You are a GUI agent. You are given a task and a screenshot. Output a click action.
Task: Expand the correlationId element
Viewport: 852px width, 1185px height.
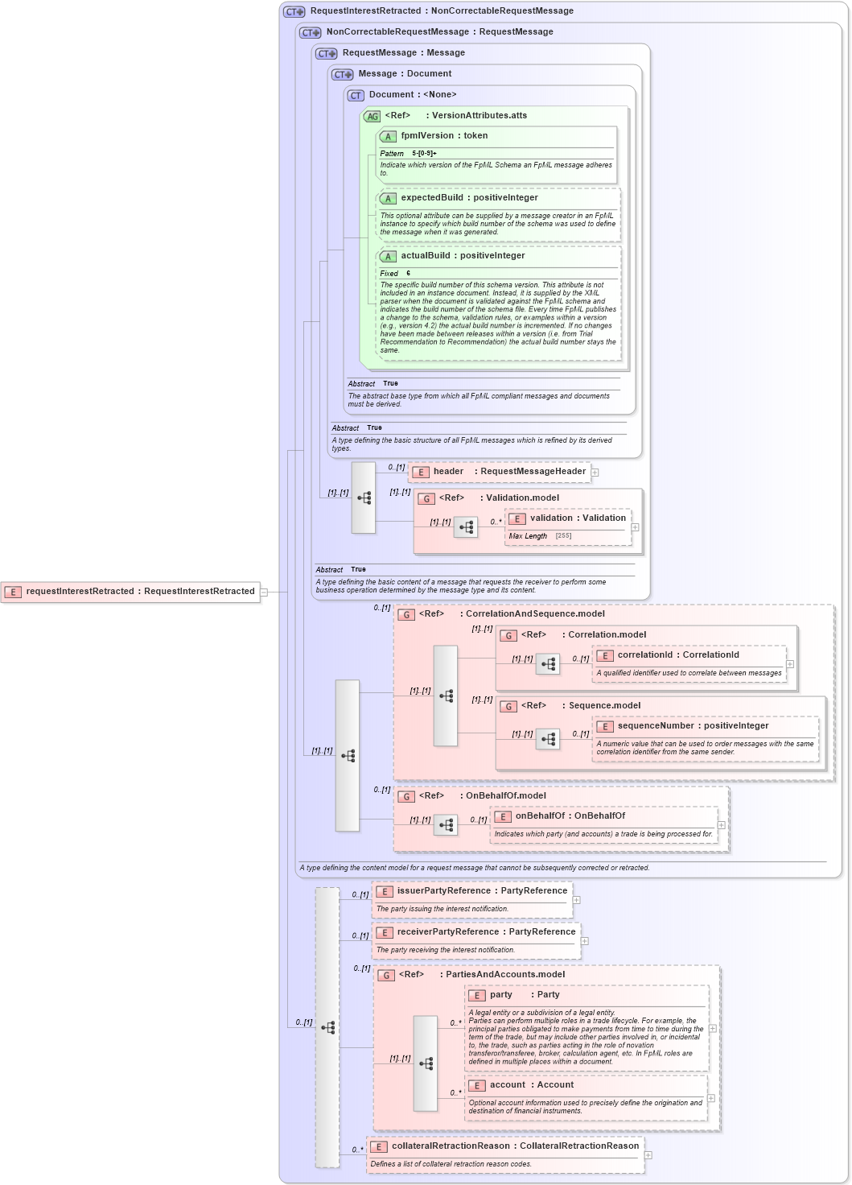point(790,664)
